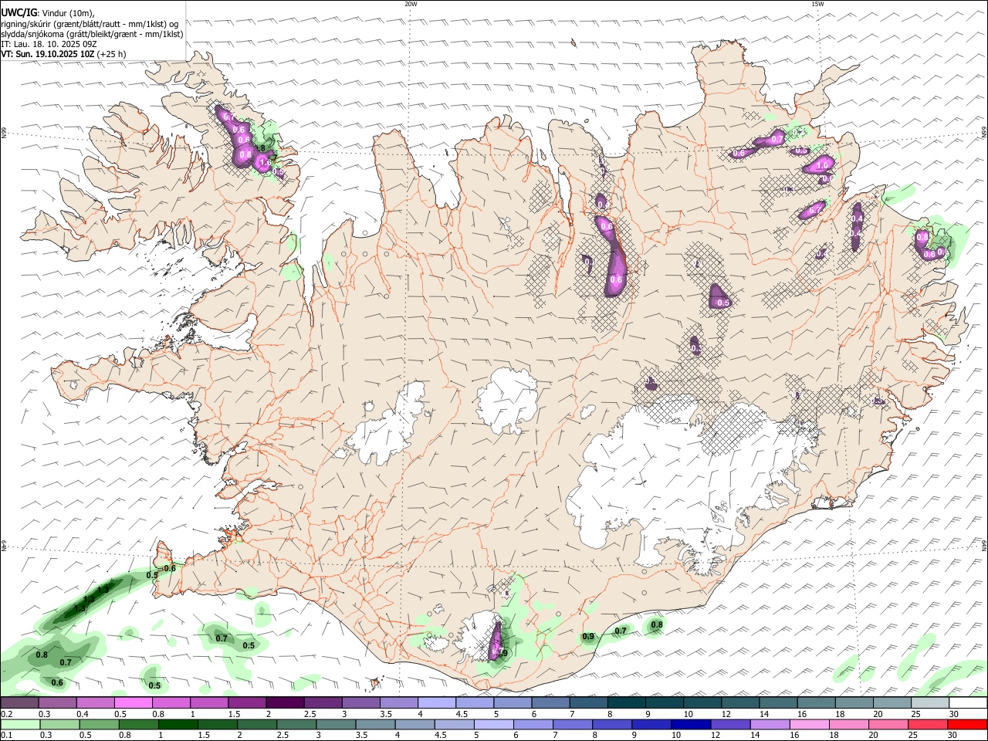Select the upper legend swatch between 16 and 18
The image size is (988, 741).
point(817,702)
